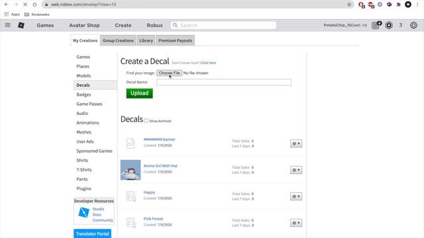Click the Decal Name input field
Screen dimensions: 424x238
(224, 82)
